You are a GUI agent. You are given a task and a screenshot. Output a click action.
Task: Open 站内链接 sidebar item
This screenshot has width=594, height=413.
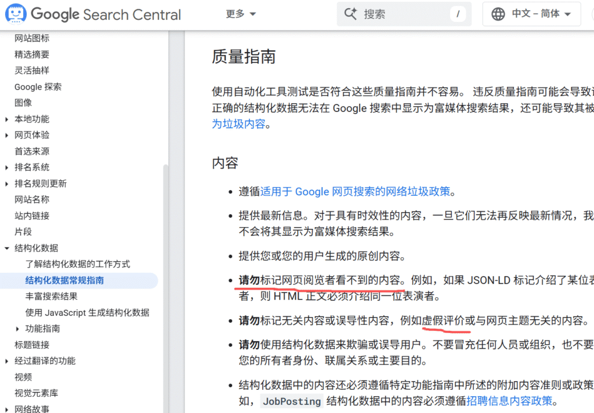pyautogui.click(x=32, y=215)
